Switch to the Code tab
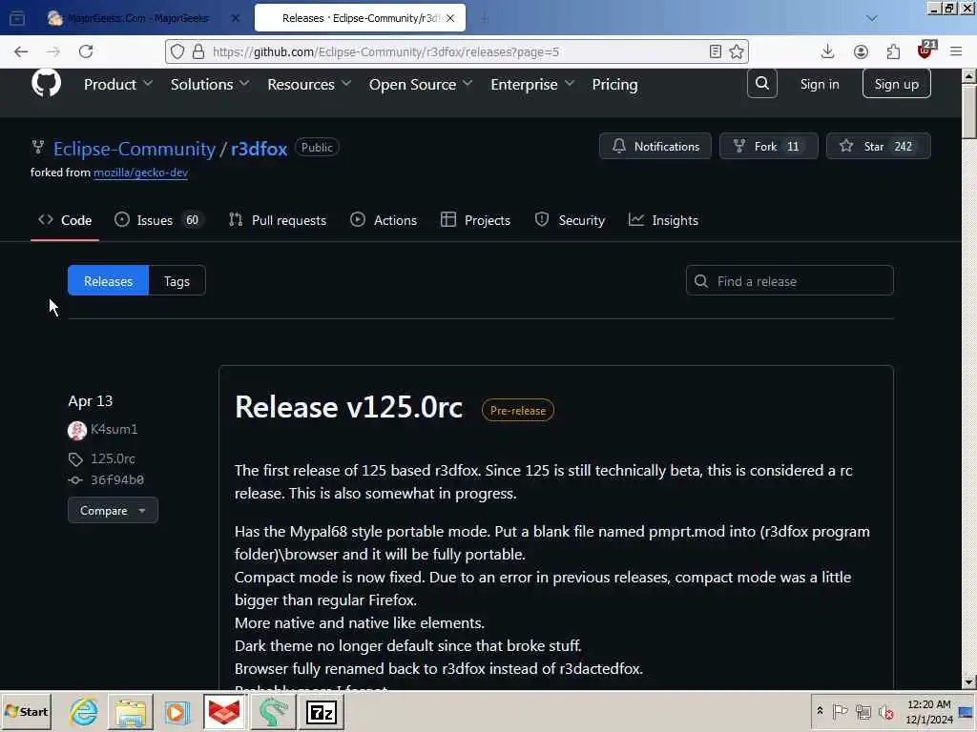This screenshot has height=732, width=977. [65, 220]
